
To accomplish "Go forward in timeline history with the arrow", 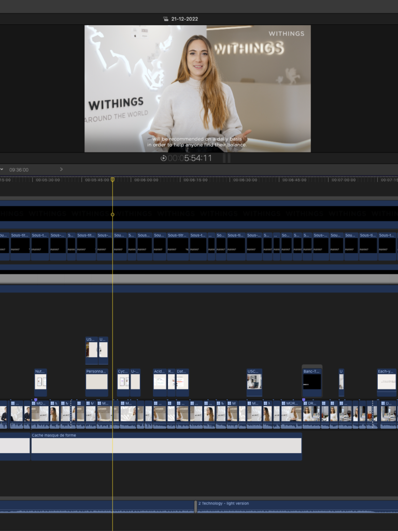I will (61, 170).
